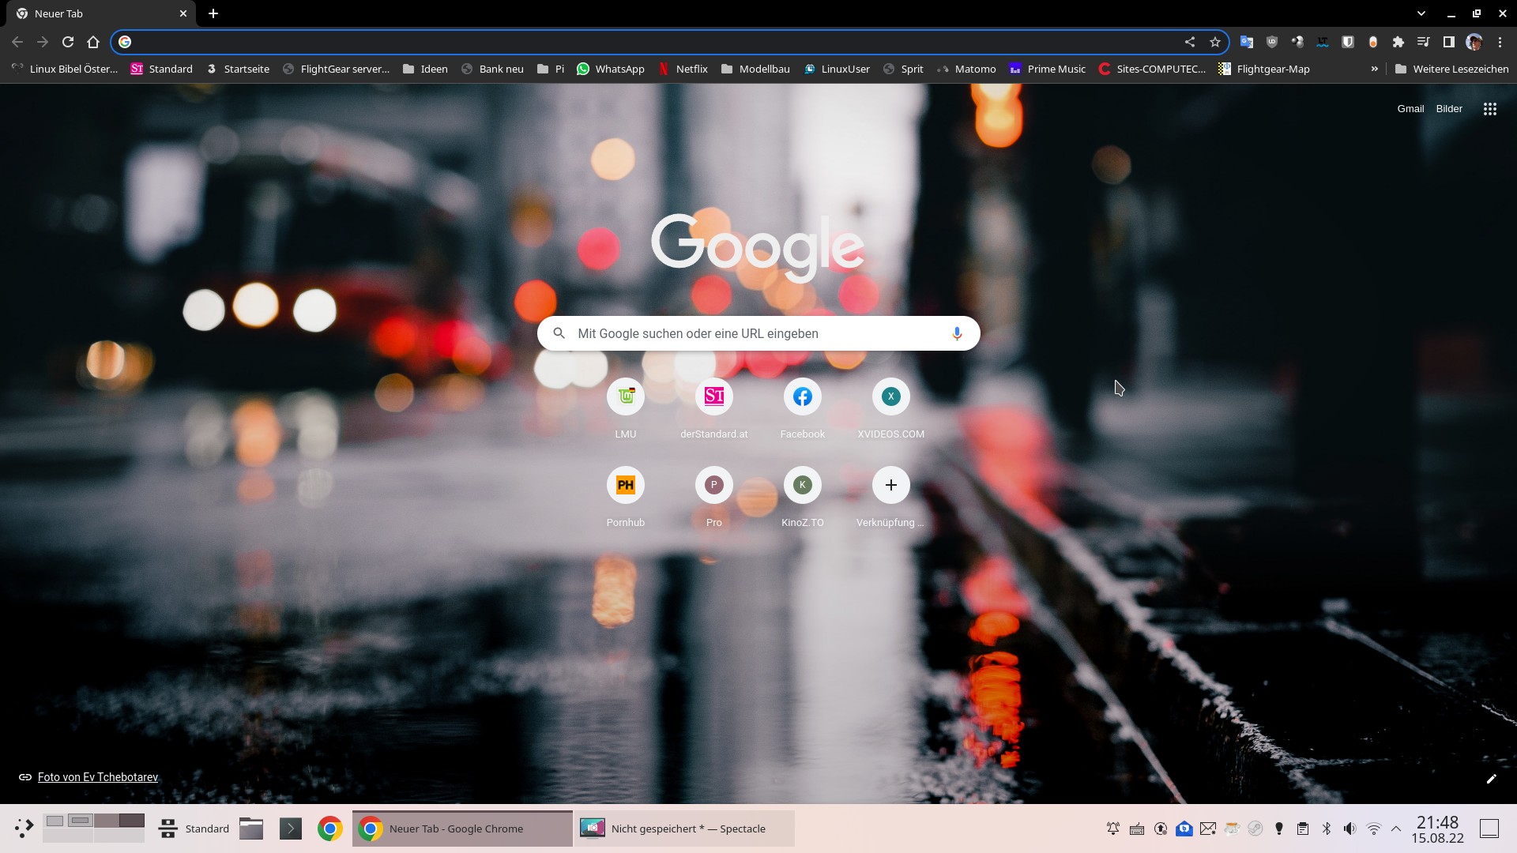Mute the volume in the system tray
Image resolution: width=1517 pixels, height=853 pixels.
[x=1349, y=829]
